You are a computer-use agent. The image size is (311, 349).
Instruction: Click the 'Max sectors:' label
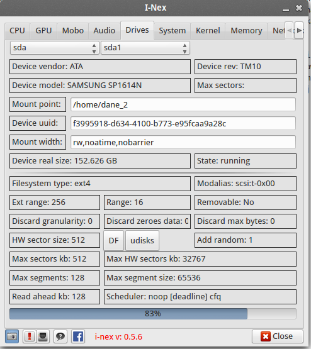point(221,86)
